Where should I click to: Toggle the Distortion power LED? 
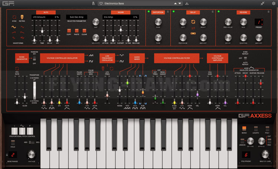click(x=149, y=12)
